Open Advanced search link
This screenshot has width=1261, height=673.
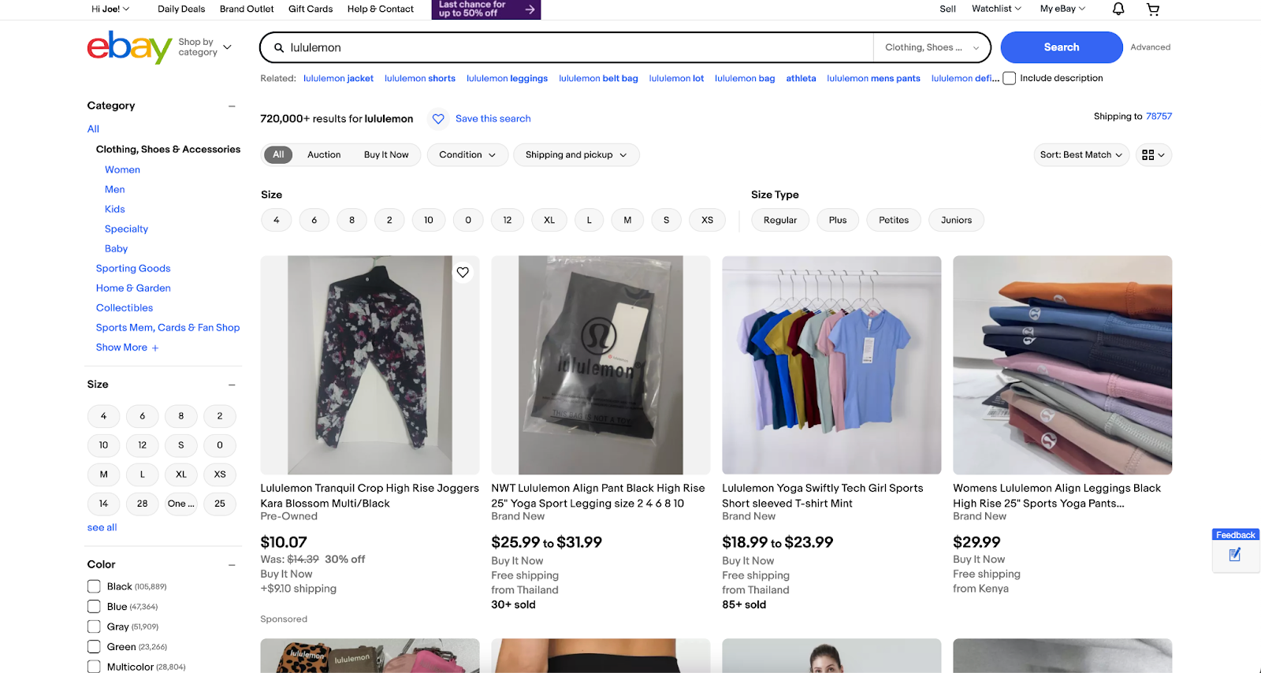[x=1150, y=47]
